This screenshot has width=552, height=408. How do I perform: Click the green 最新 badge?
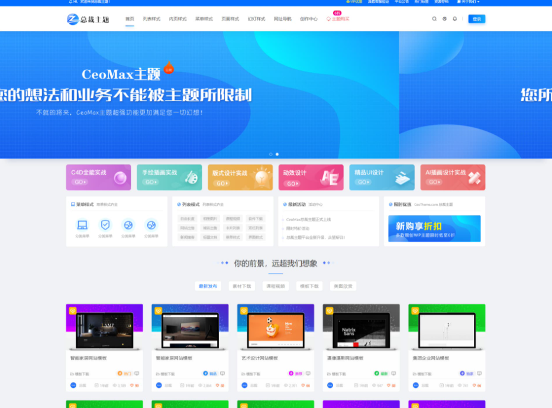tap(381, 374)
